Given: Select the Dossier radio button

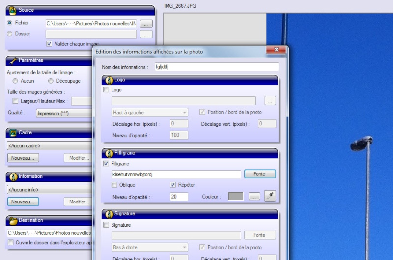Looking at the screenshot, I should point(9,33).
